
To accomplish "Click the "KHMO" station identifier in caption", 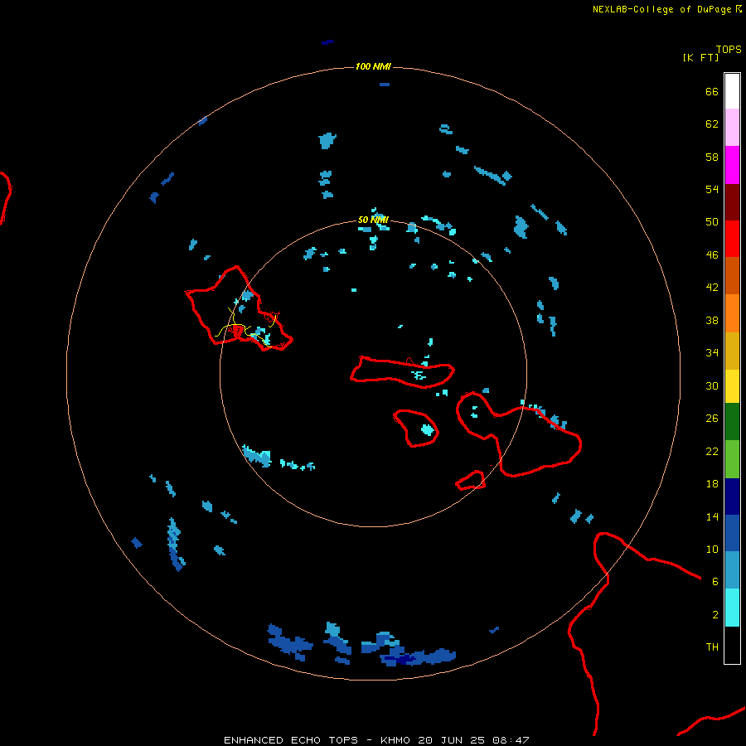I will [x=395, y=740].
